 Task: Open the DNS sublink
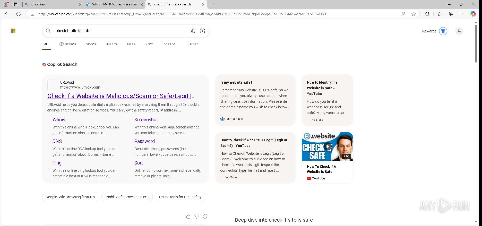[57, 141]
